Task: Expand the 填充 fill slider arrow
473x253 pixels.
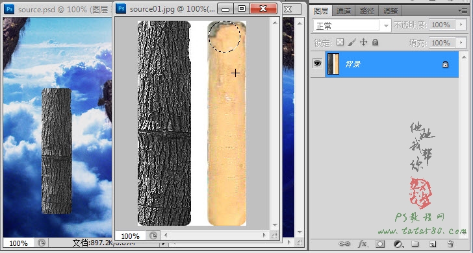Action: click(x=461, y=42)
